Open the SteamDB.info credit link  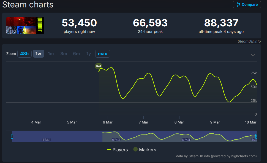(249, 41)
